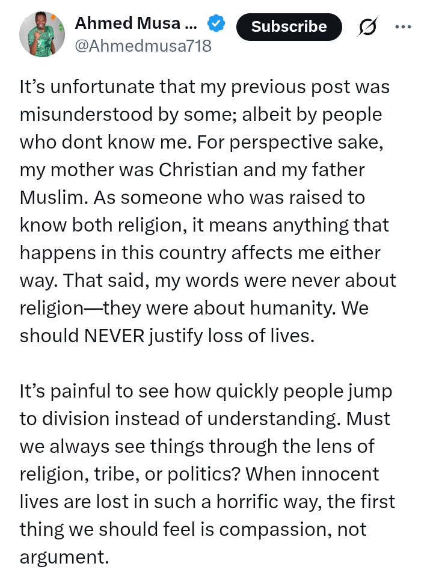Click the blue verified checkmark badge
This screenshot has height=584, width=433.
click(x=216, y=23)
